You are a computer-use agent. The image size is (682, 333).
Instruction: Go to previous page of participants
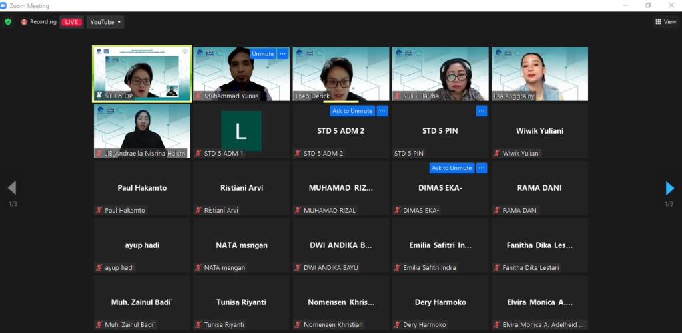click(x=11, y=188)
